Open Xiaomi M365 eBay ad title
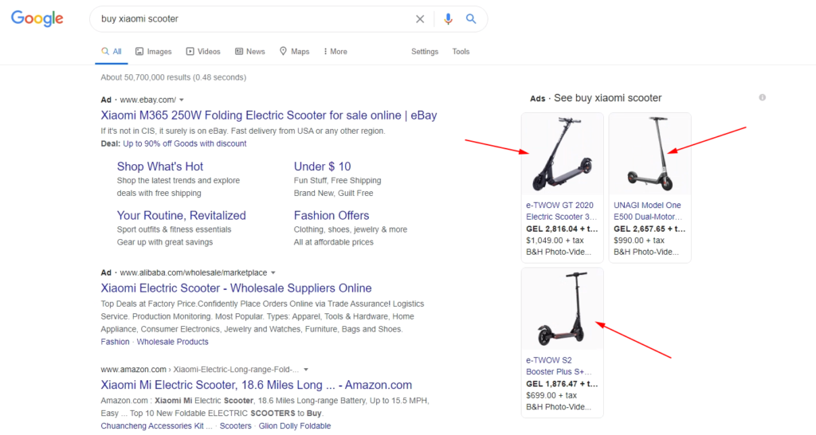This screenshot has width=816, height=435. coord(269,115)
